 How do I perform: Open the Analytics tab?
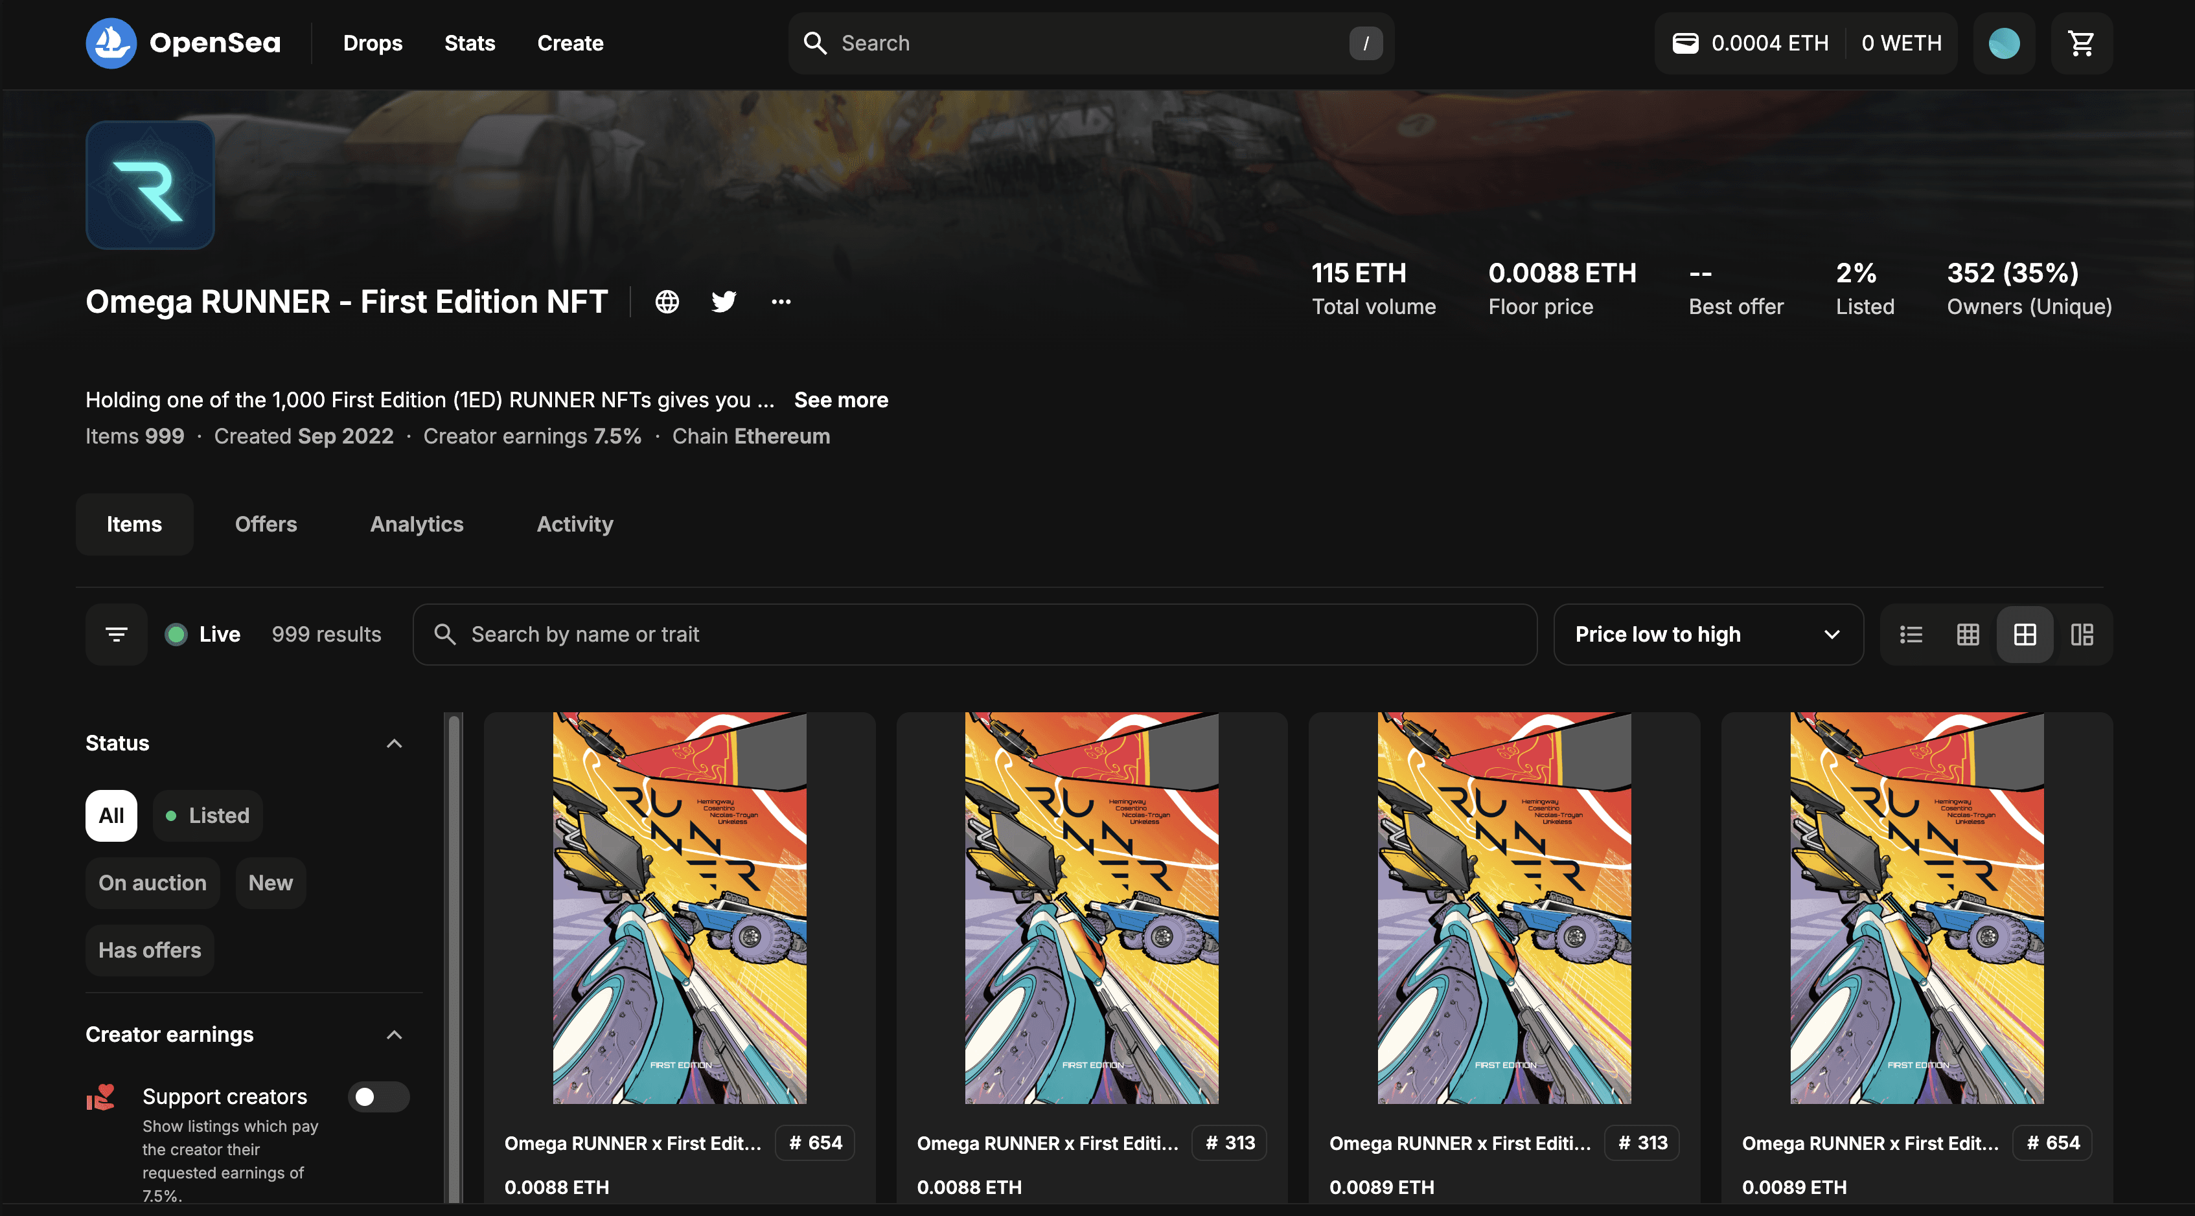(417, 524)
